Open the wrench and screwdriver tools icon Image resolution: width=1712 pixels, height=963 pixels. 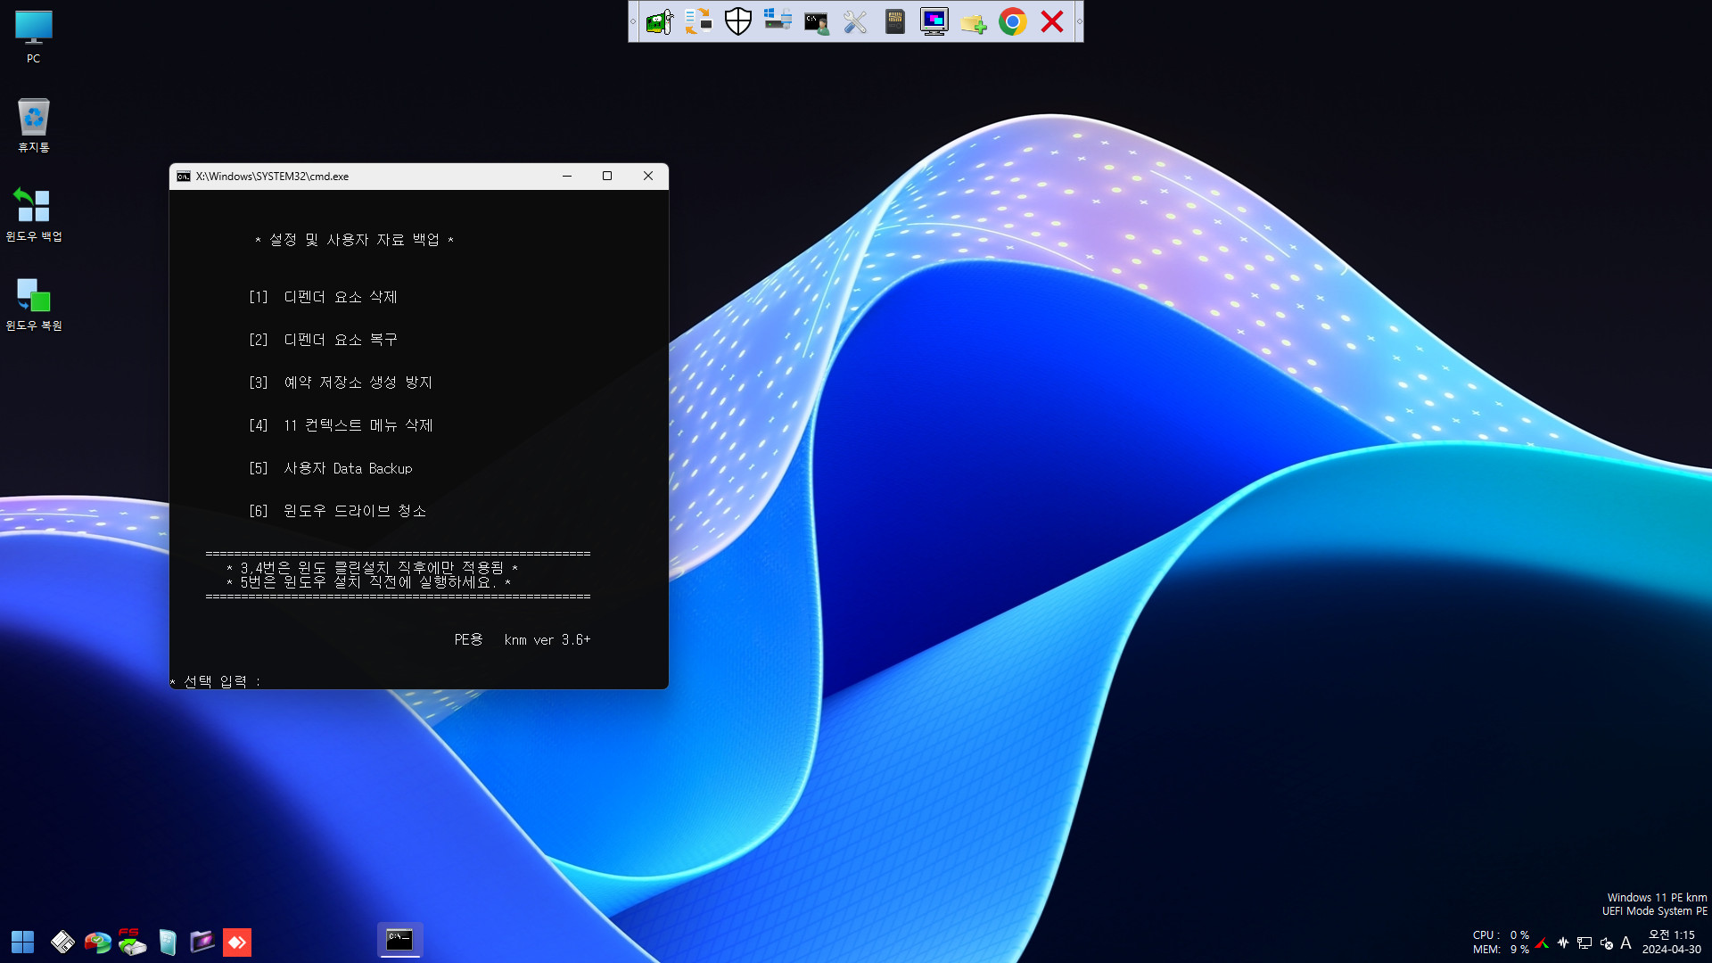855,21
